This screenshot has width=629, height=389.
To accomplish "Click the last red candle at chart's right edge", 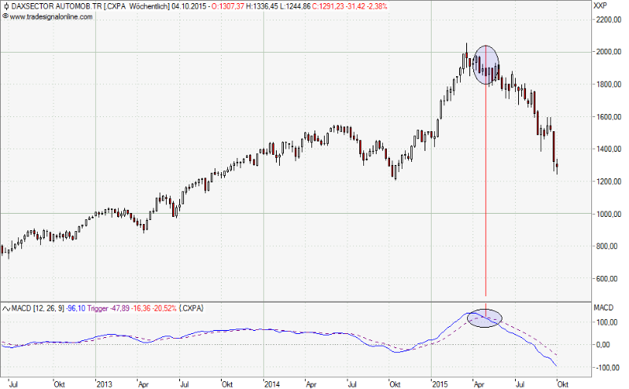I will [558, 166].
